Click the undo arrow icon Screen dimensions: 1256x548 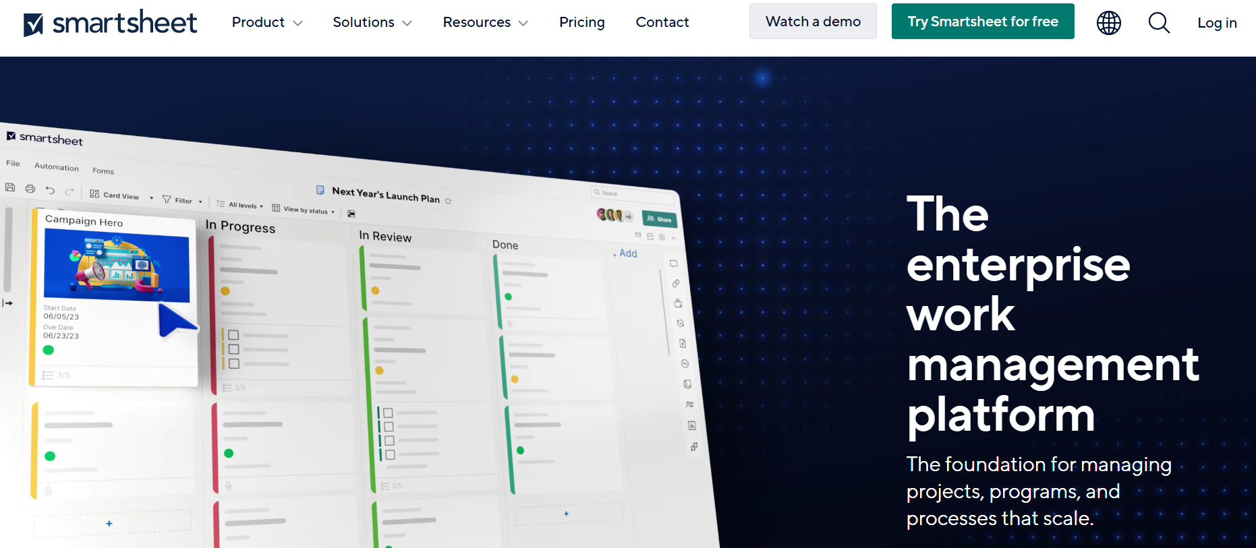(50, 190)
